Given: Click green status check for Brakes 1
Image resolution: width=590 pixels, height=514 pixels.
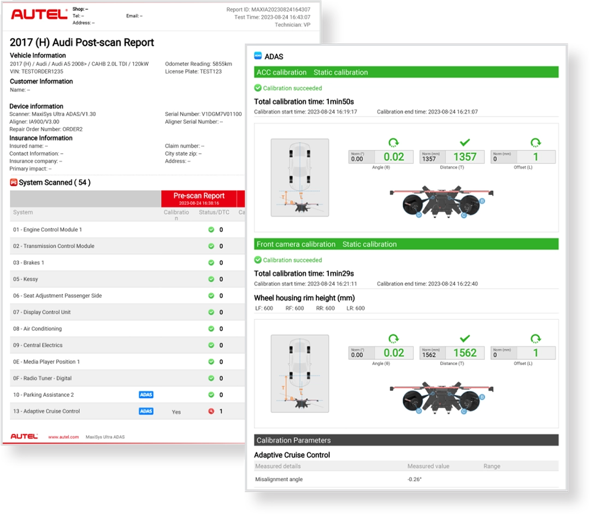Looking at the screenshot, I should click(x=211, y=262).
